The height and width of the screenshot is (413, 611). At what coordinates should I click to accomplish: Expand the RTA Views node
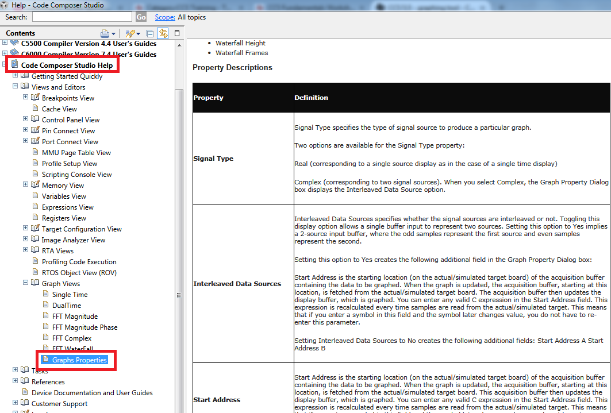tap(26, 249)
